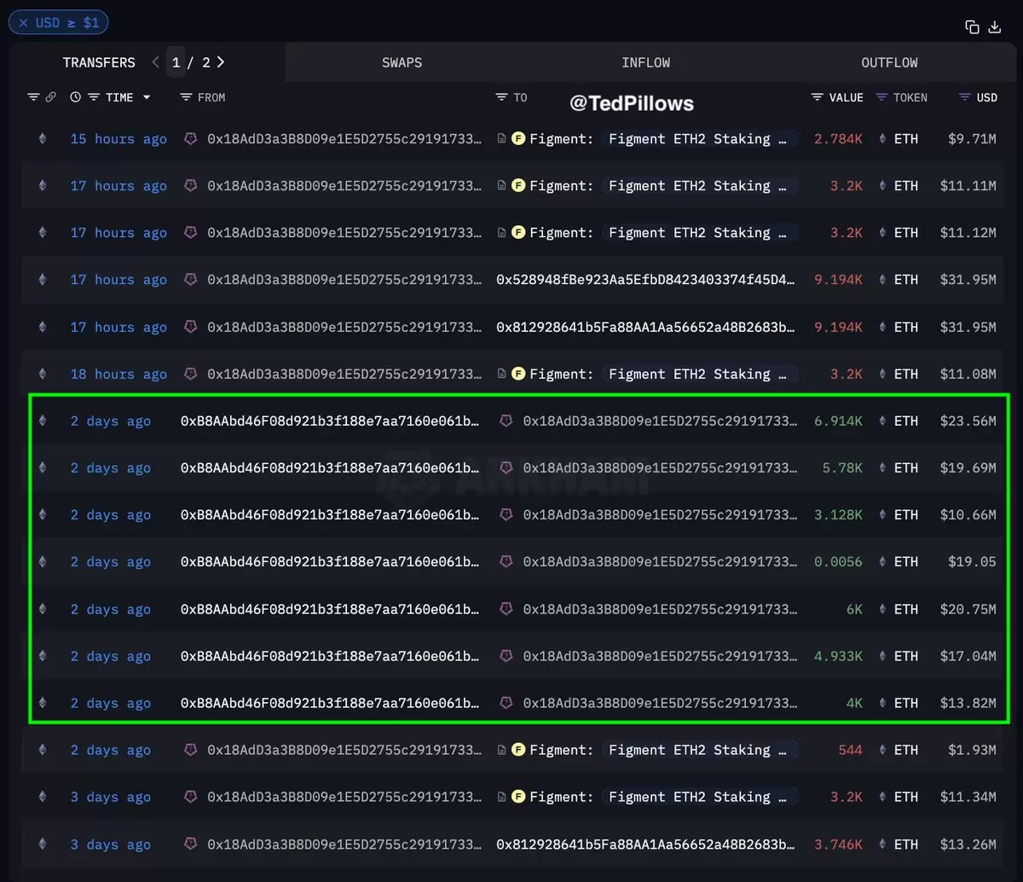Viewport: 1023px width, 882px height.
Task: Open recipient address 0x528948fBe923Aa5EfbD8...
Action: pos(646,280)
